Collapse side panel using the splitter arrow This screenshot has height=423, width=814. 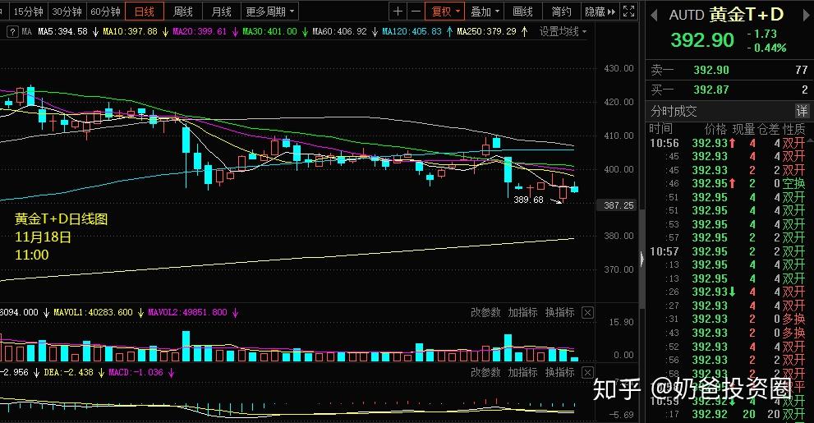(642, 258)
